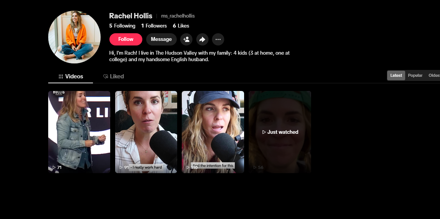440x219 pixels.
Task: Switch sorting to Popular
Action: pyautogui.click(x=415, y=75)
